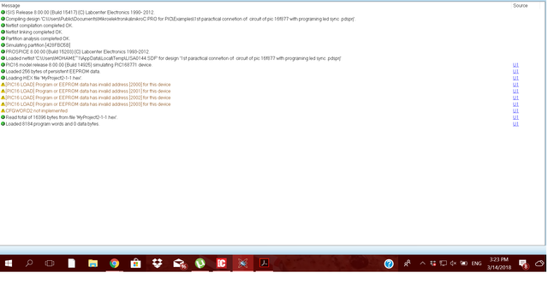This screenshot has width=548, height=308.
Task: Select Loading HEX file 'MyProject2-1-1.hex' line
Action: click(44, 78)
